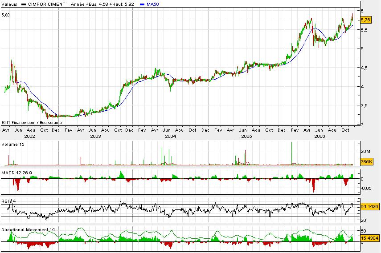The width and height of the screenshot is (381, 253).
Task: Click the "50" Directional Movement axis label
Action: tap(364, 231)
